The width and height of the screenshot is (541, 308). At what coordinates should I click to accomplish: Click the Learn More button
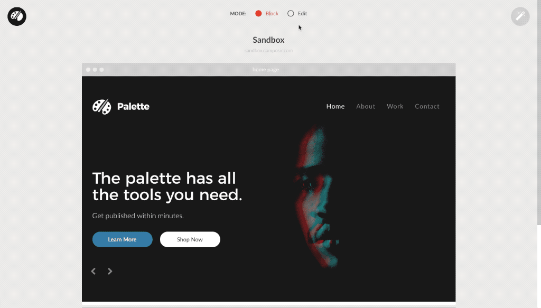(123, 239)
